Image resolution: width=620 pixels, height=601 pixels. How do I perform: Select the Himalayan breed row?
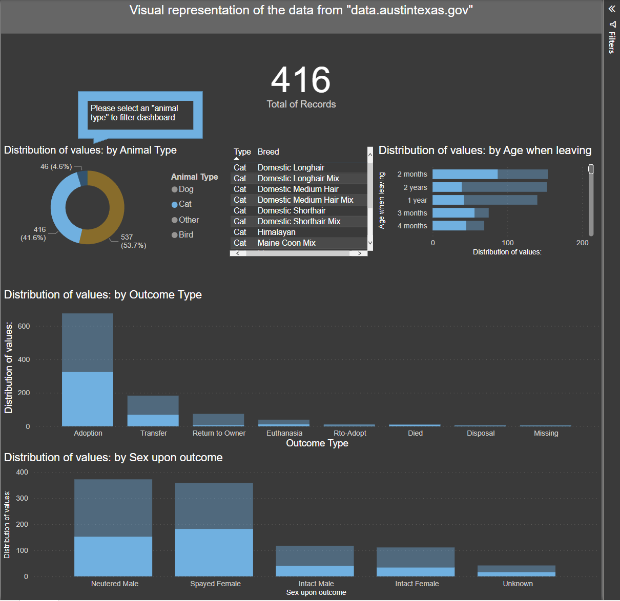click(277, 232)
